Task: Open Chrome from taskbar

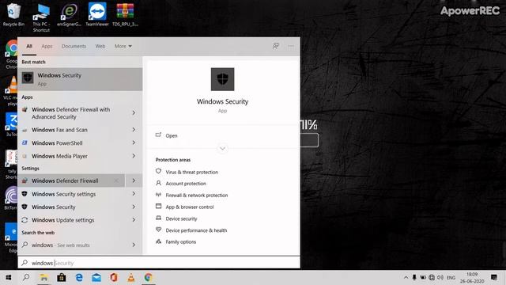Action: point(149,278)
